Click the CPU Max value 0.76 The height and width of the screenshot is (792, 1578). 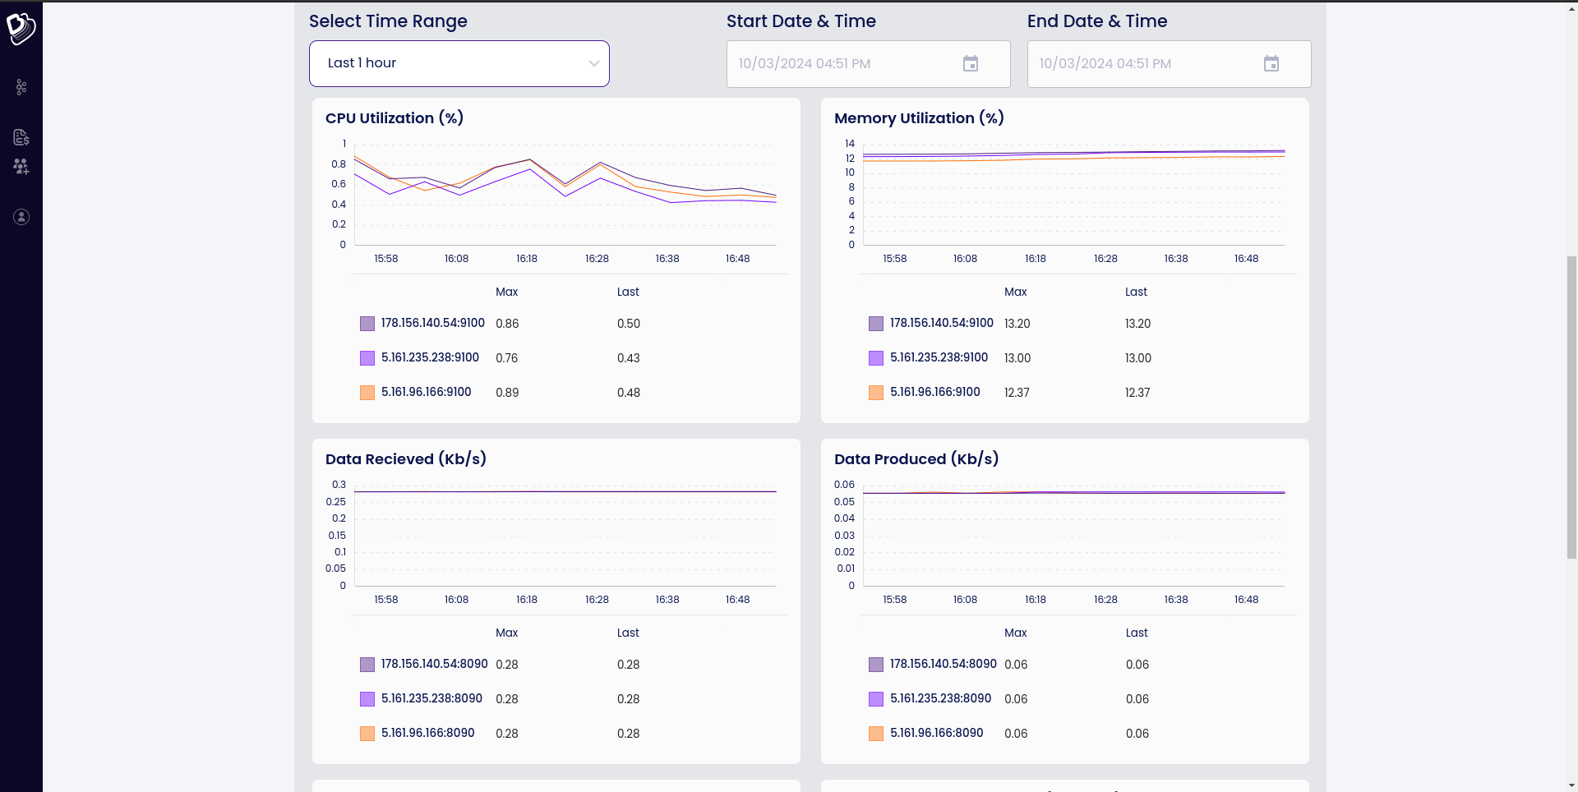(507, 358)
